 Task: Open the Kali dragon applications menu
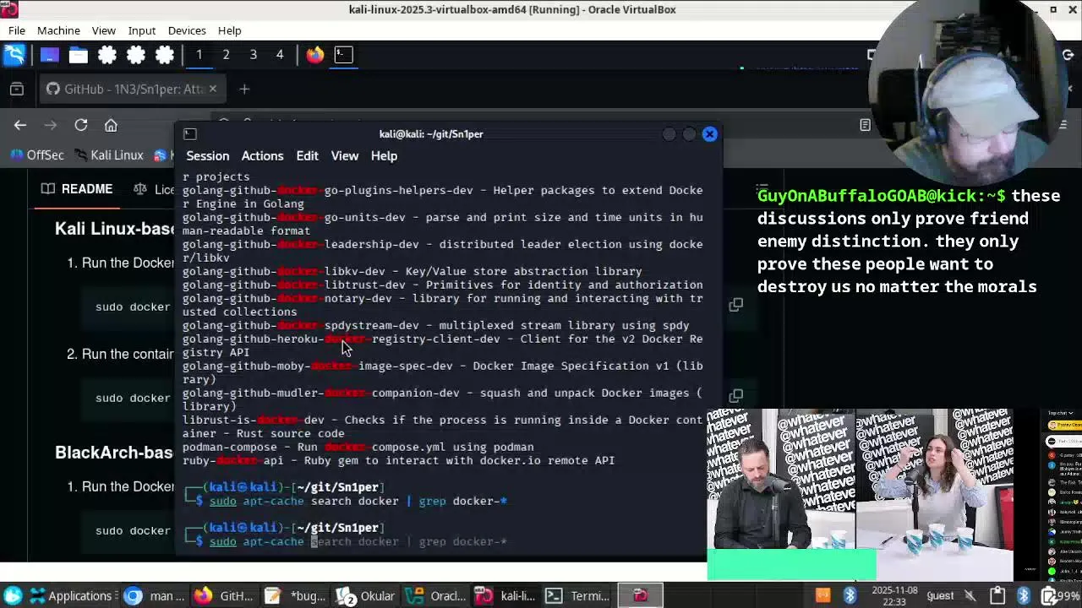click(x=14, y=55)
